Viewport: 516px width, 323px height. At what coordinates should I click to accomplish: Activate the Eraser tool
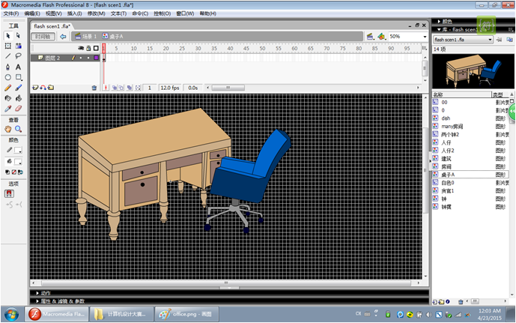[x=18, y=108]
